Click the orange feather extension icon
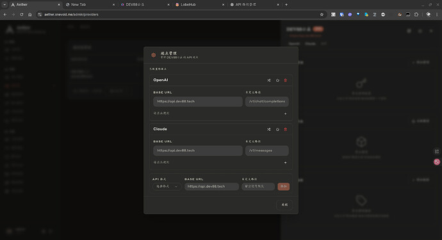 [400, 14]
